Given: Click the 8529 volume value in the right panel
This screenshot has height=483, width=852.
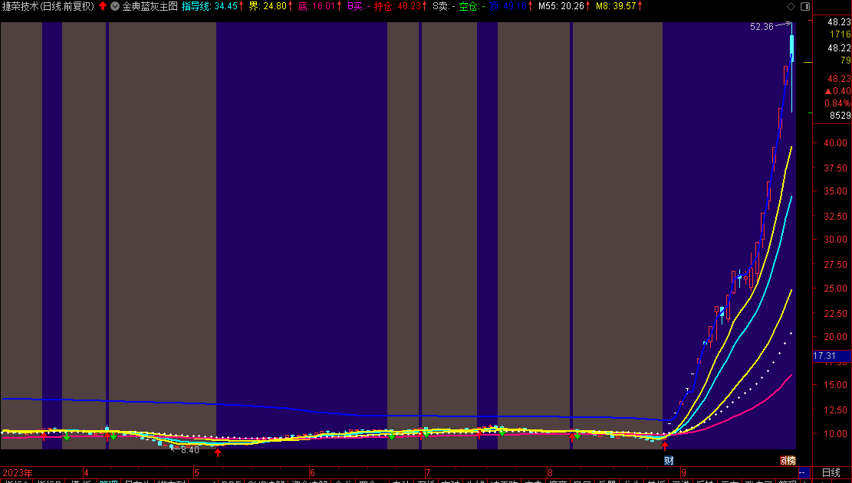Looking at the screenshot, I should (840, 116).
